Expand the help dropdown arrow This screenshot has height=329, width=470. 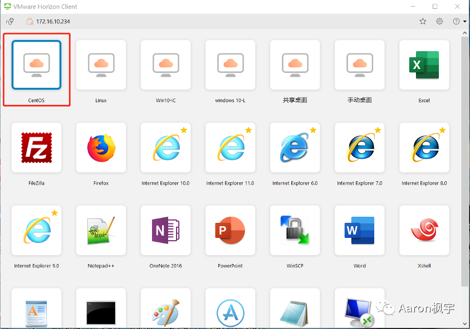pyautogui.click(x=464, y=22)
